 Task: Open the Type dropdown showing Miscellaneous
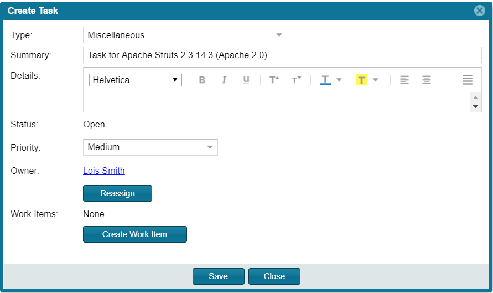point(185,35)
